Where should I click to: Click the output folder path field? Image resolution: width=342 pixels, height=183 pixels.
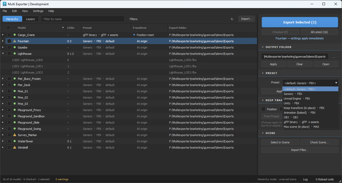pyautogui.click(x=295, y=57)
